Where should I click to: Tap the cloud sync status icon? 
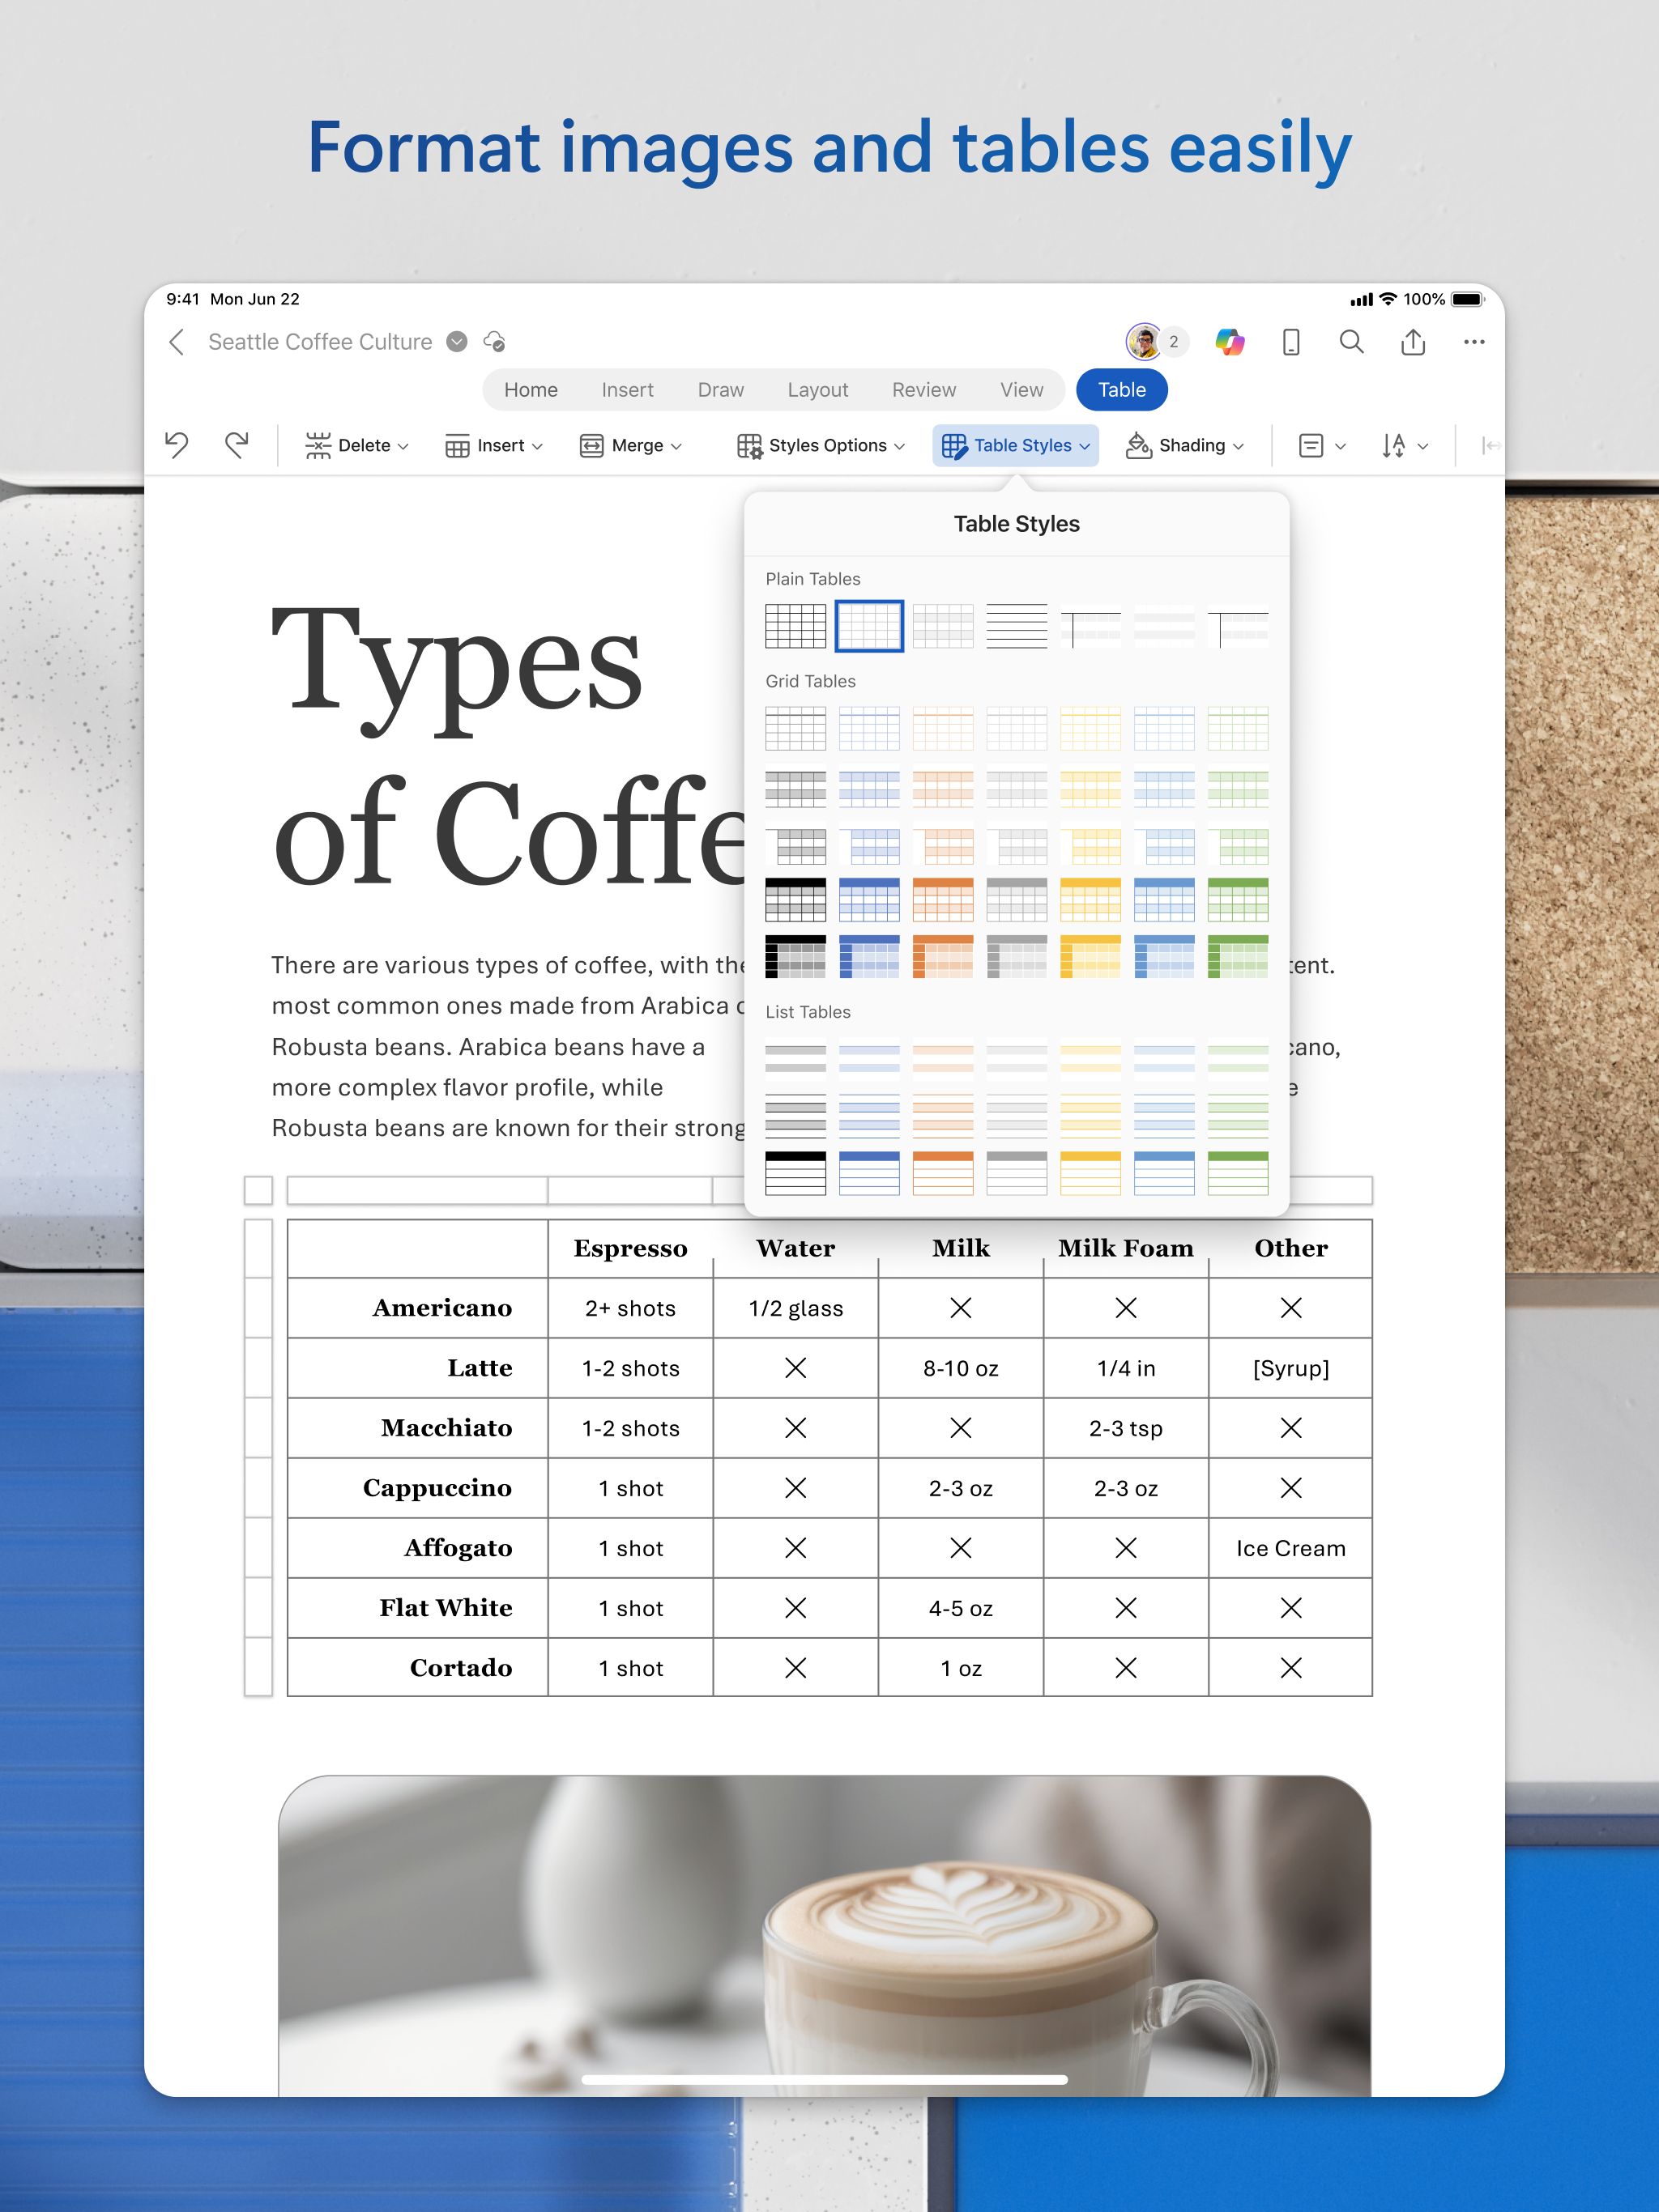coord(494,342)
